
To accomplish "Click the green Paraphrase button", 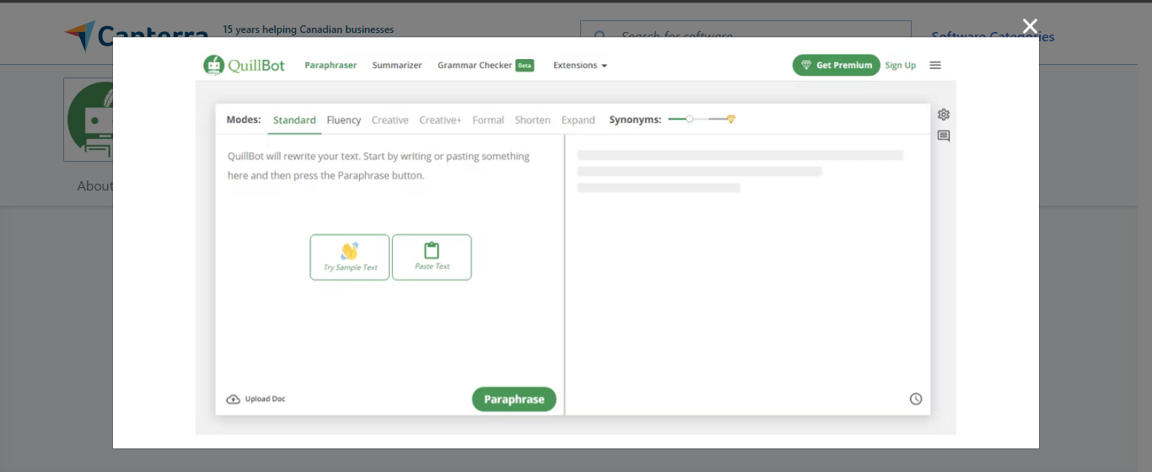I will click(514, 400).
